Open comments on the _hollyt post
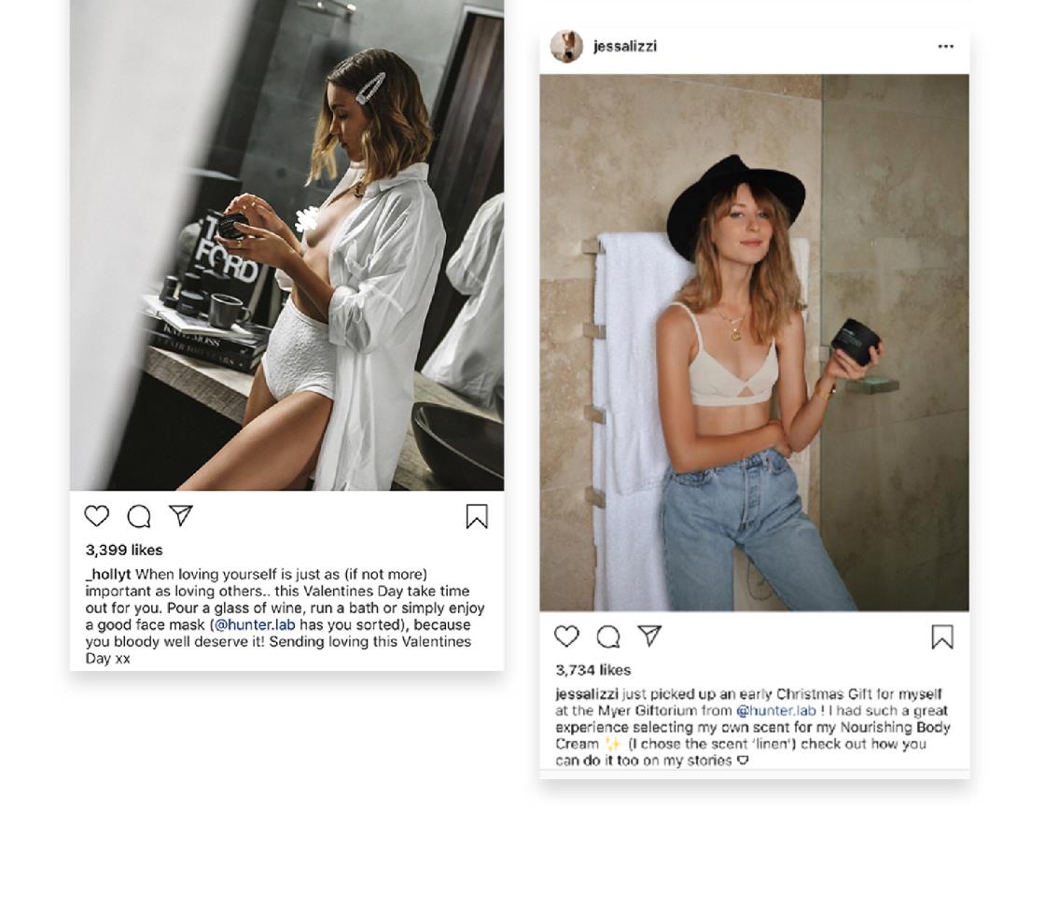The image size is (1045, 907). pos(139,516)
